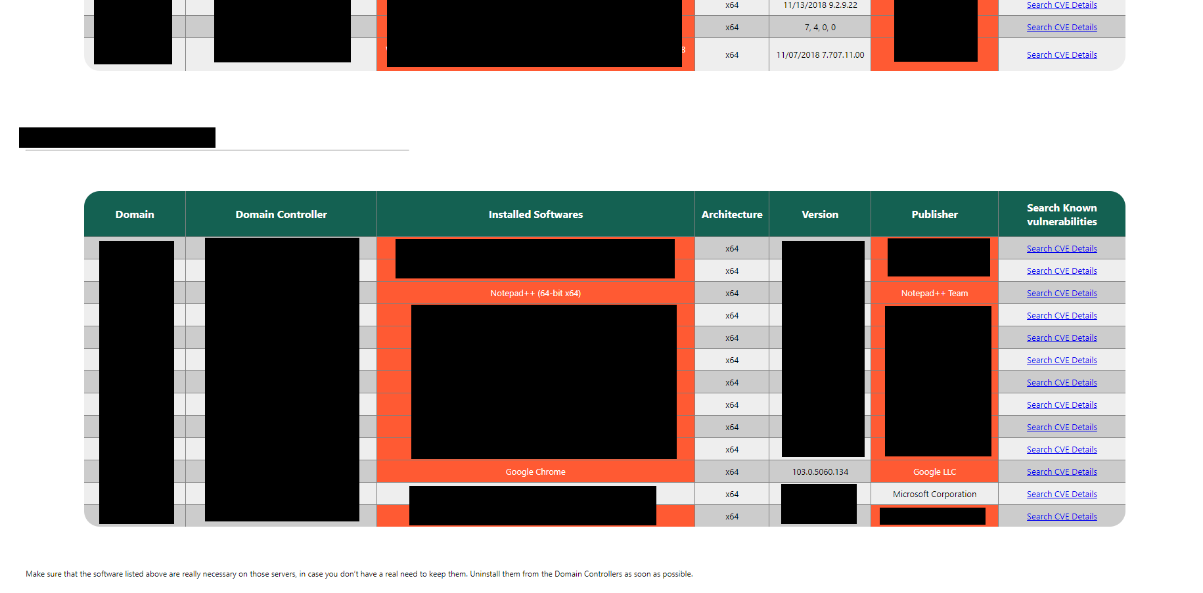Image resolution: width=1203 pixels, height=593 pixels.
Task: Click first Search CVE Details link under header
Action: pyautogui.click(x=1061, y=249)
